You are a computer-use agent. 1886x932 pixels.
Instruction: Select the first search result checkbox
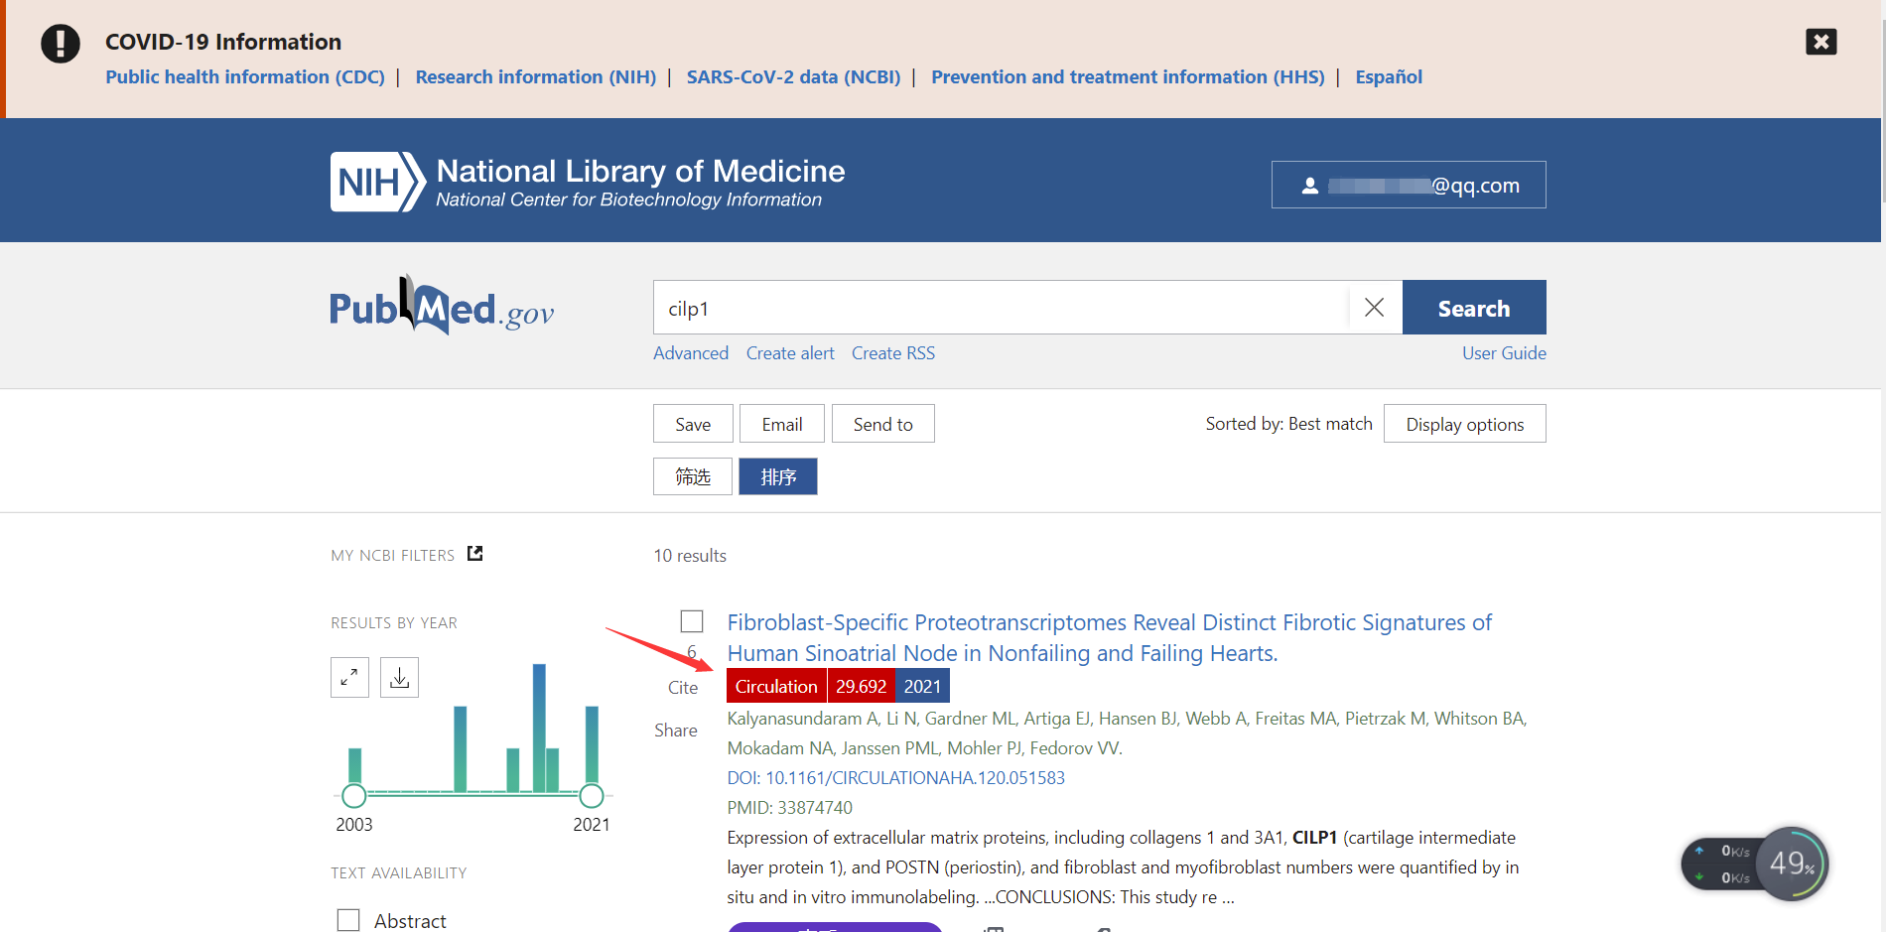pos(692,621)
